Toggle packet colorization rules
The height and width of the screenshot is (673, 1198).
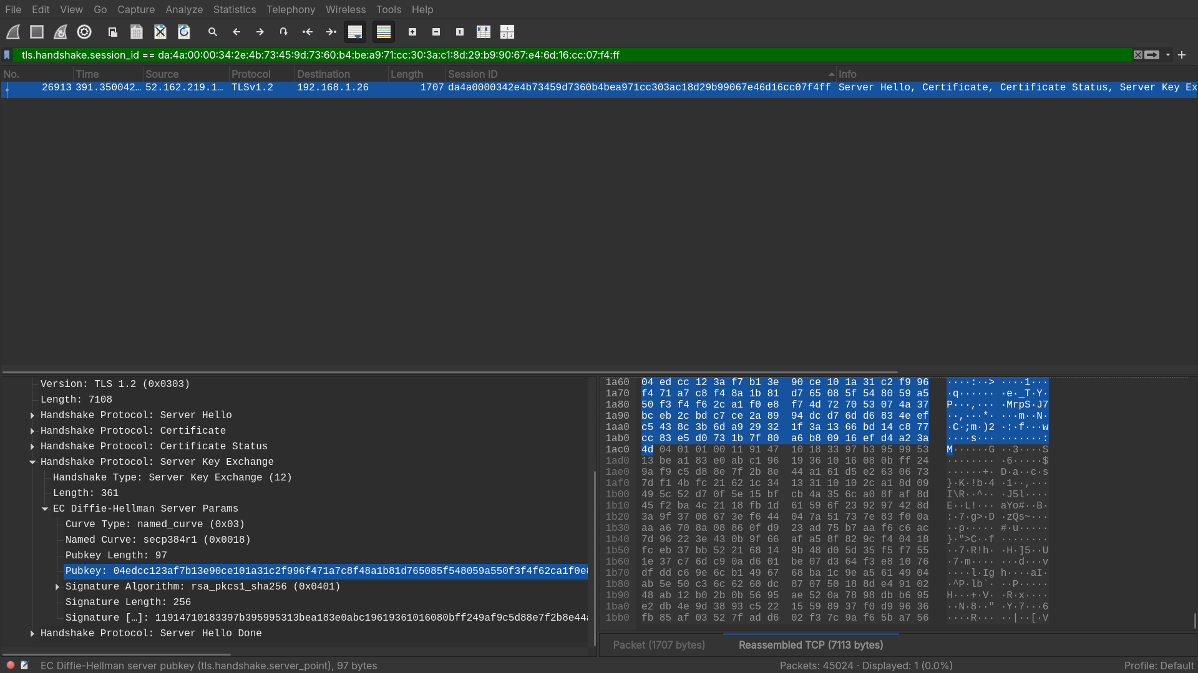pyautogui.click(x=384, y=32)
